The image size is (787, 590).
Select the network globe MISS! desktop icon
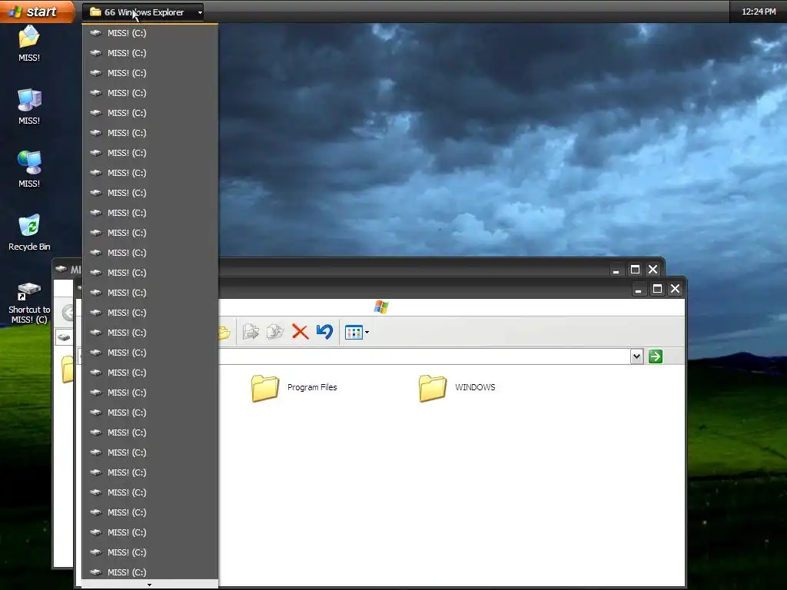(29, 170)
